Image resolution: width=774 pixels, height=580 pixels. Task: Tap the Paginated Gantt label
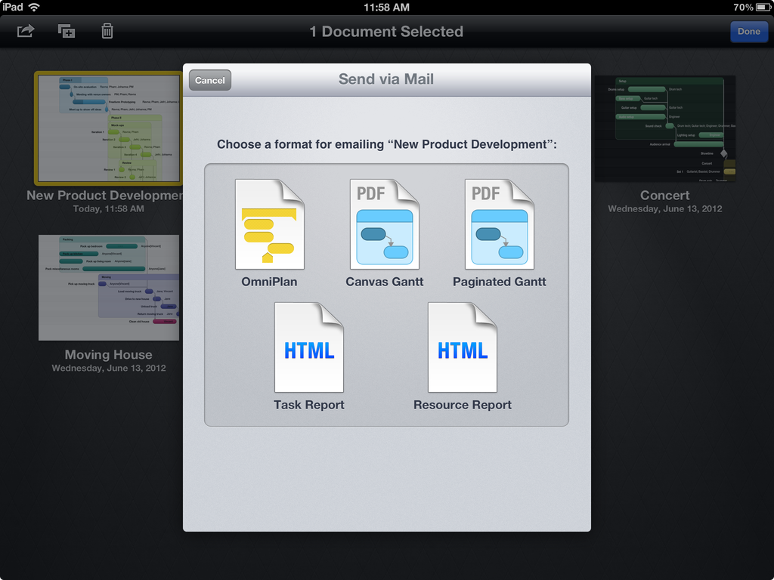click(500, 282)
